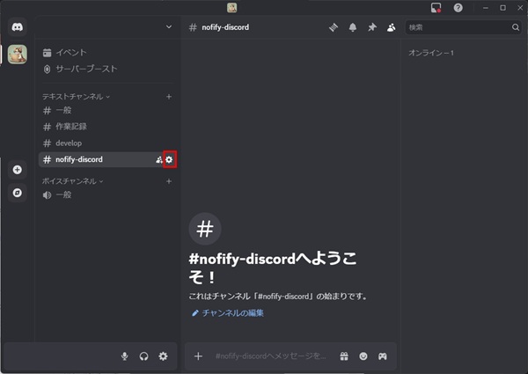Show pinned messages pin icon

tap(372, 27)
